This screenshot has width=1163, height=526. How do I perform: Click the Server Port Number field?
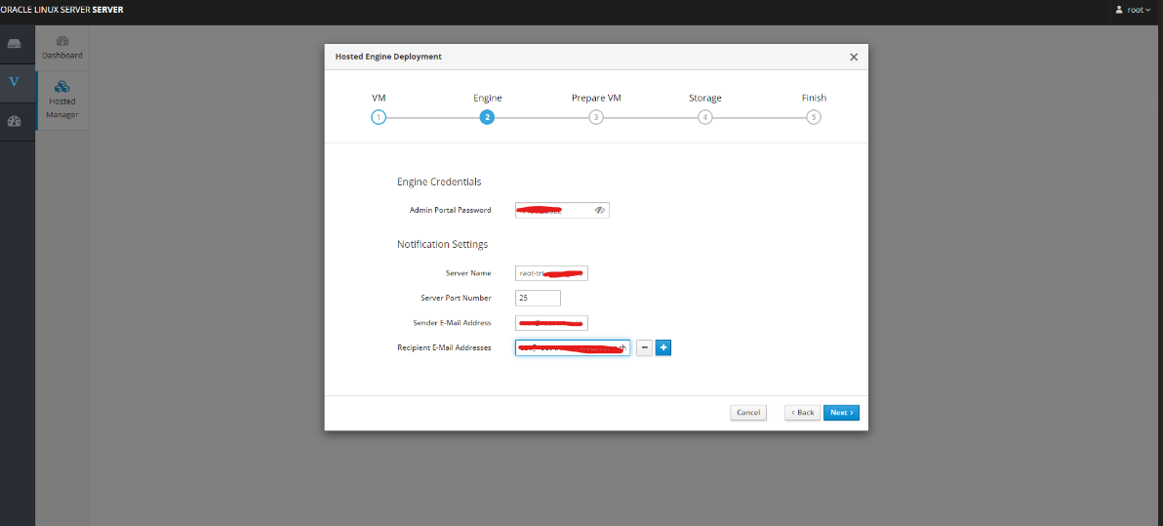(x=538, y=298)
